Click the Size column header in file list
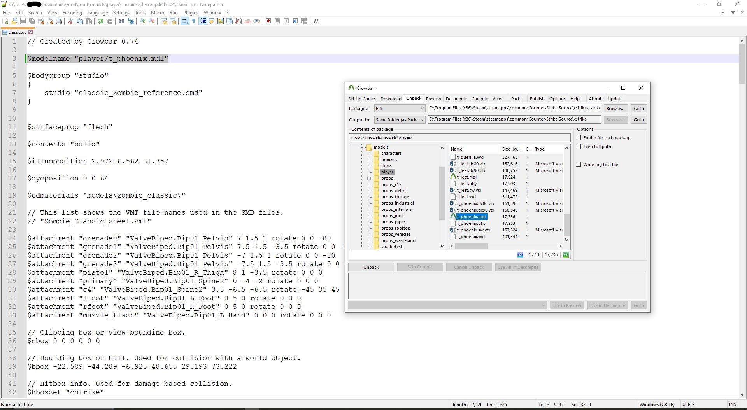Viewport: 747px width, 410px height. pyautogui.click(x=512, y=149)
